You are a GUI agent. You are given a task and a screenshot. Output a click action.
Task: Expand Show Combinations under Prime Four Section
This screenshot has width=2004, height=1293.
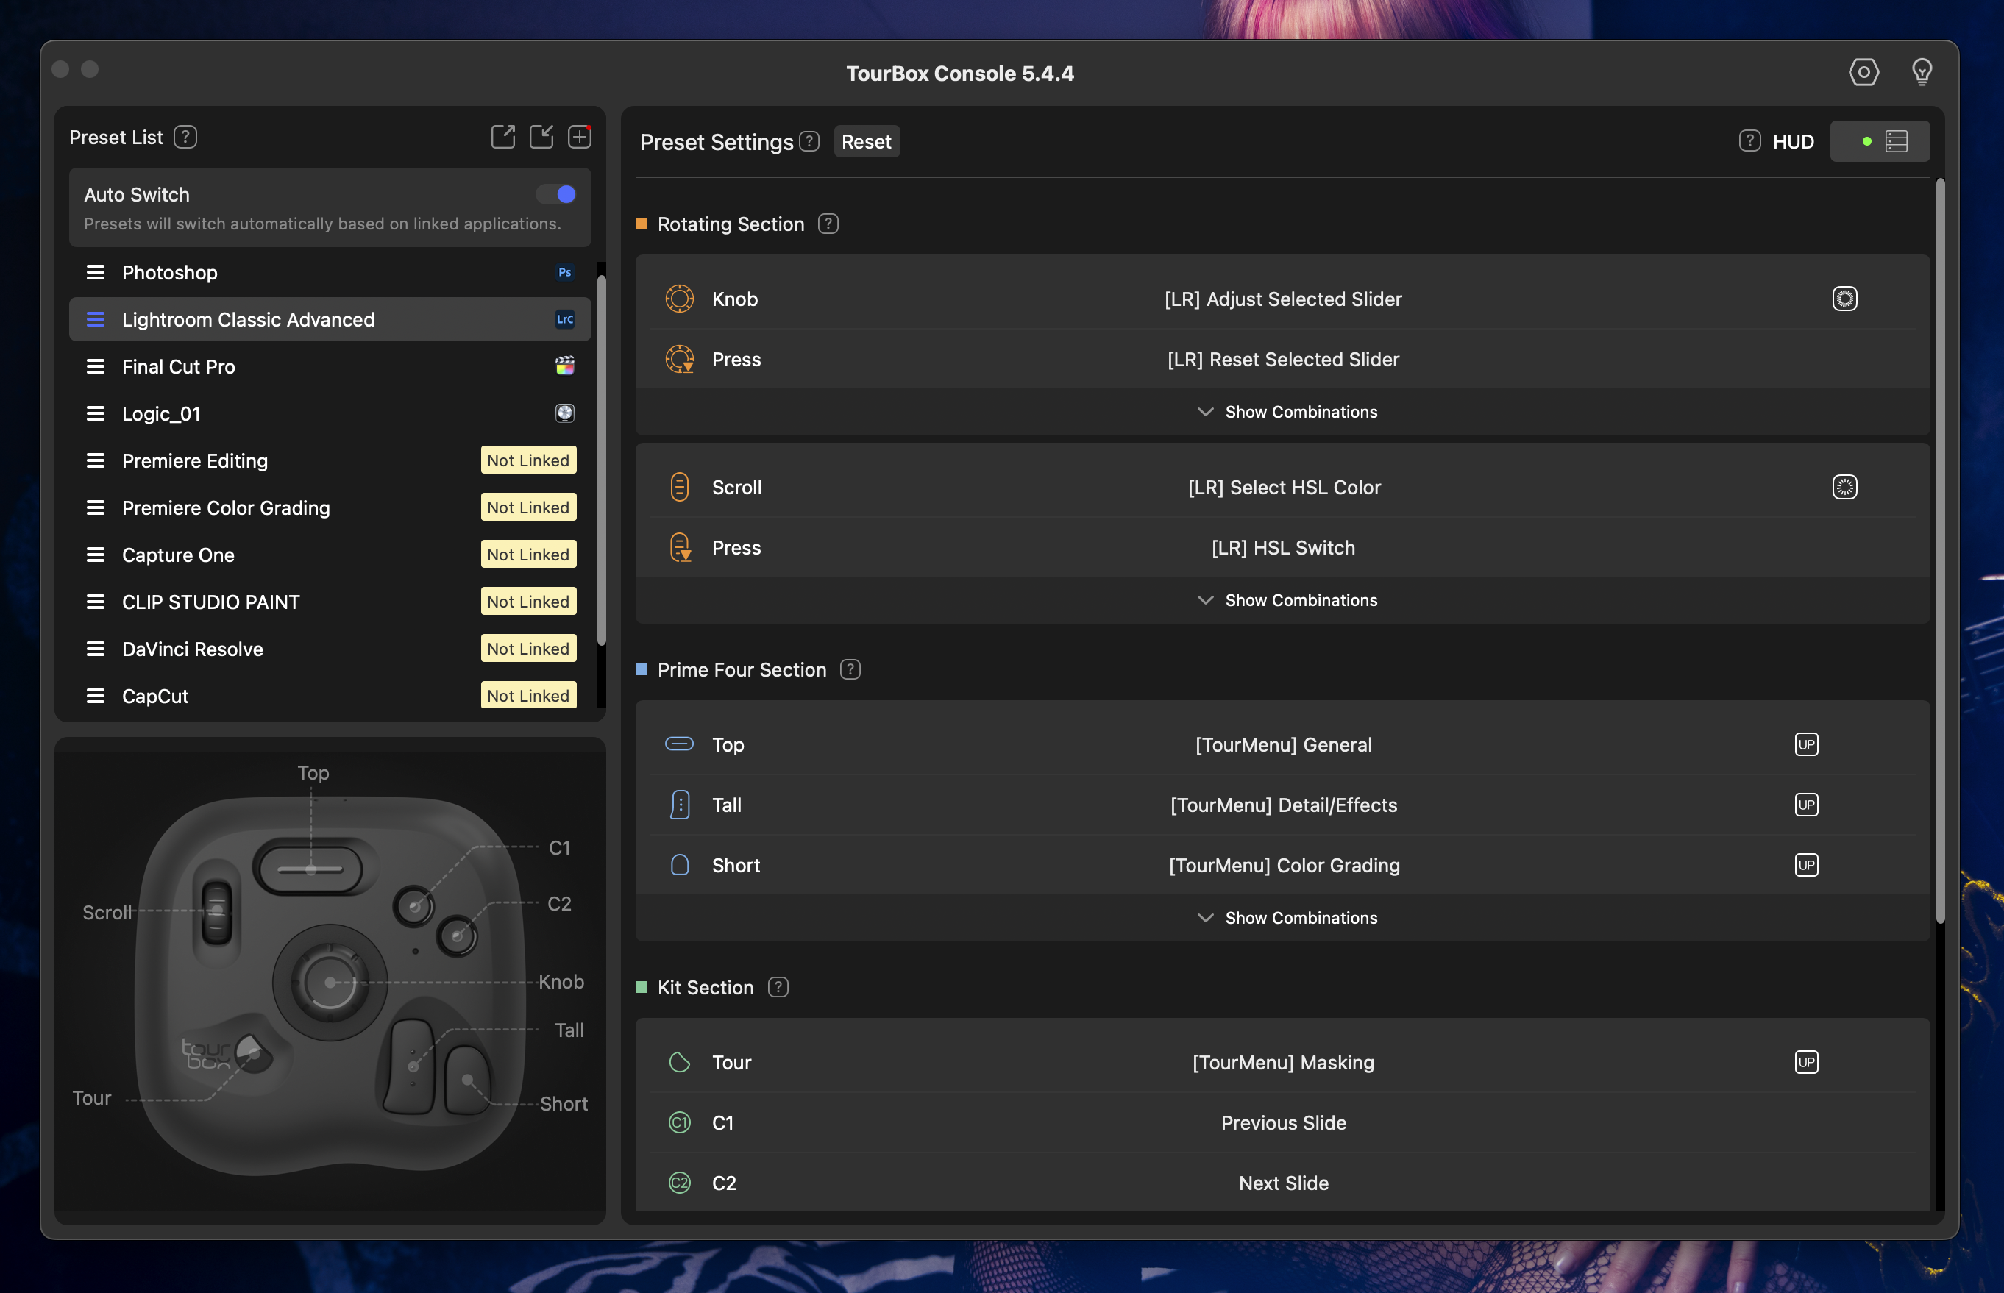point(1284,916)
